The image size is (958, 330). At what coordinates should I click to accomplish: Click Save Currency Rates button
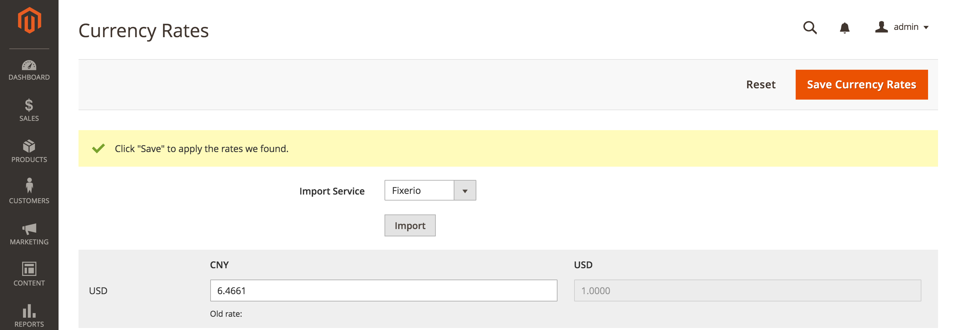(x=861, y=85)
